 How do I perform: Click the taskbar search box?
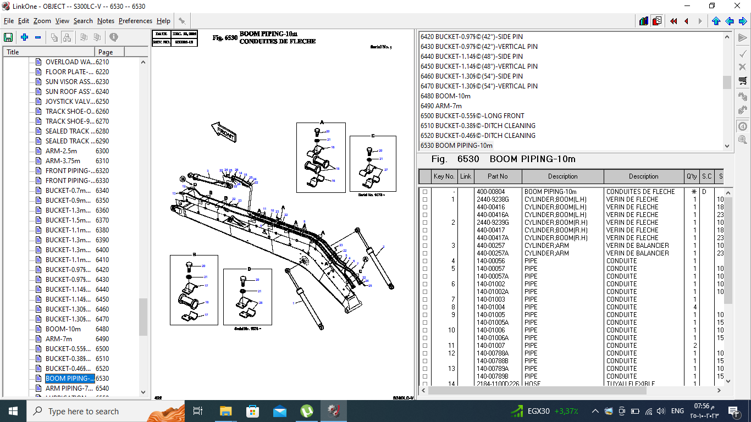(106, 411)
